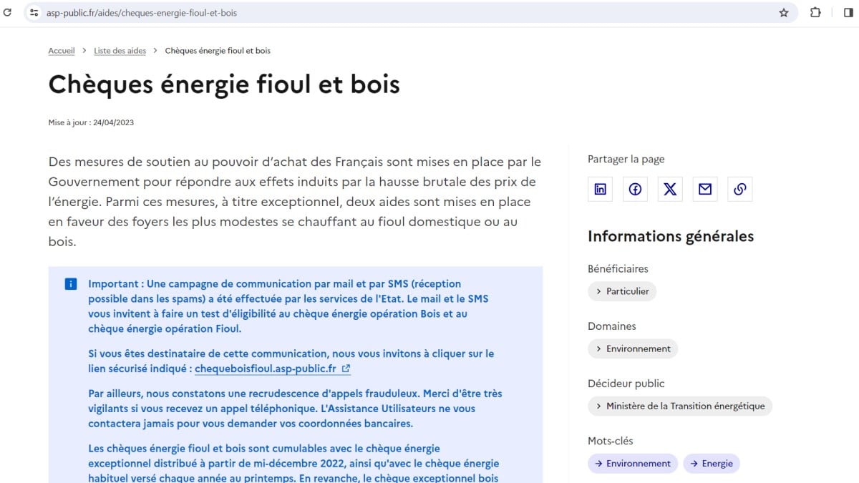Open browser extensions puzzle icon
Screen dimensions: 859x483
click(x=815, y=13)
